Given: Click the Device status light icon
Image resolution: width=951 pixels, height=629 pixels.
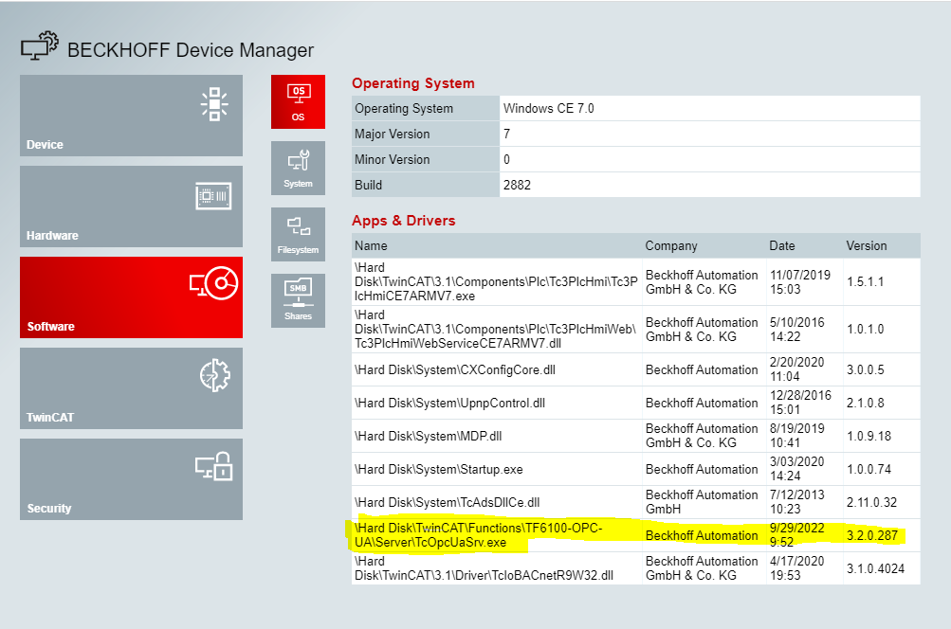Looking at the screenshot, I should [x=214, y=104].
